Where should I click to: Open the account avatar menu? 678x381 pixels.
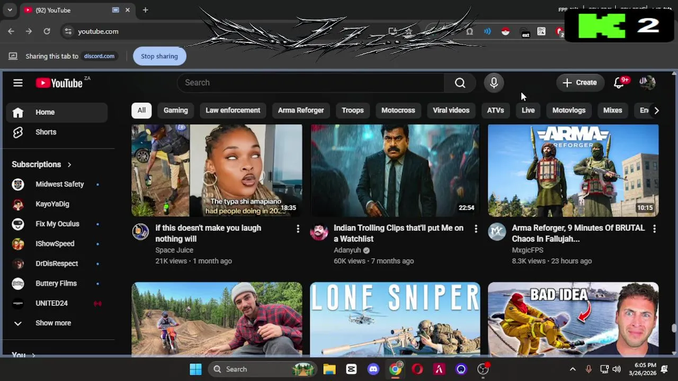pyautogui.click(x=647, y=83)
